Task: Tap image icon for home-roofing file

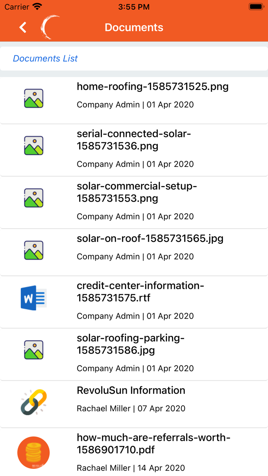Action: pos(34,98)
